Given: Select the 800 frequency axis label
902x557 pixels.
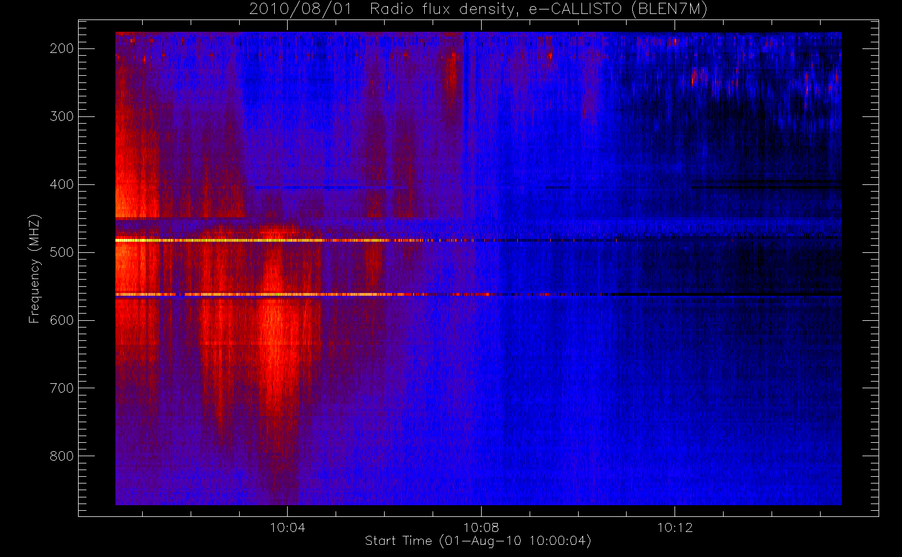Looking at the screenshot, I should [x=61, y=456].
